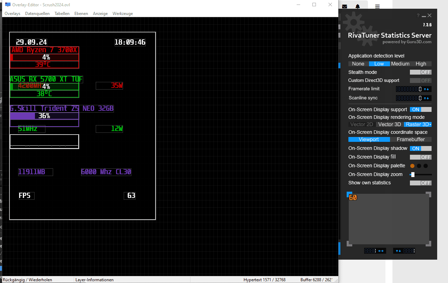
Task: Select the date layer 29.09.24
Action: tap(31, 42)
